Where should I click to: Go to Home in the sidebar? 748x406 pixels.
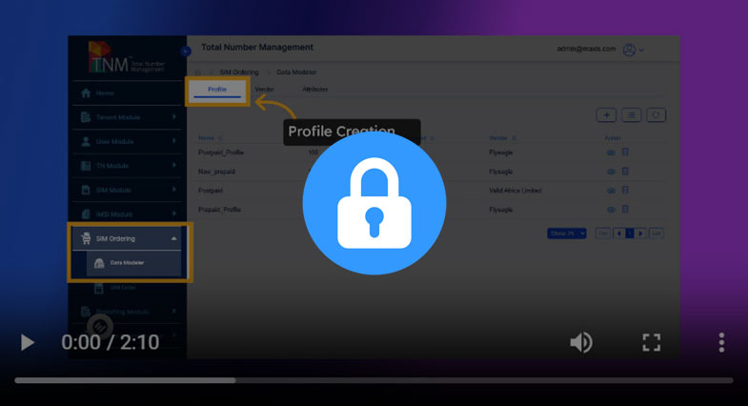click(105, 93)
